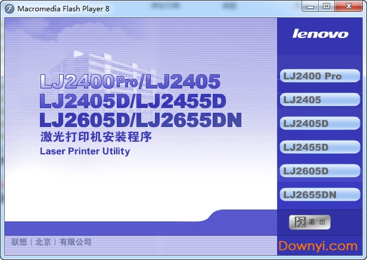Select the LJ2455D printer button
The height and width of the screenshot is (260, 367).
tap(320, 147)
